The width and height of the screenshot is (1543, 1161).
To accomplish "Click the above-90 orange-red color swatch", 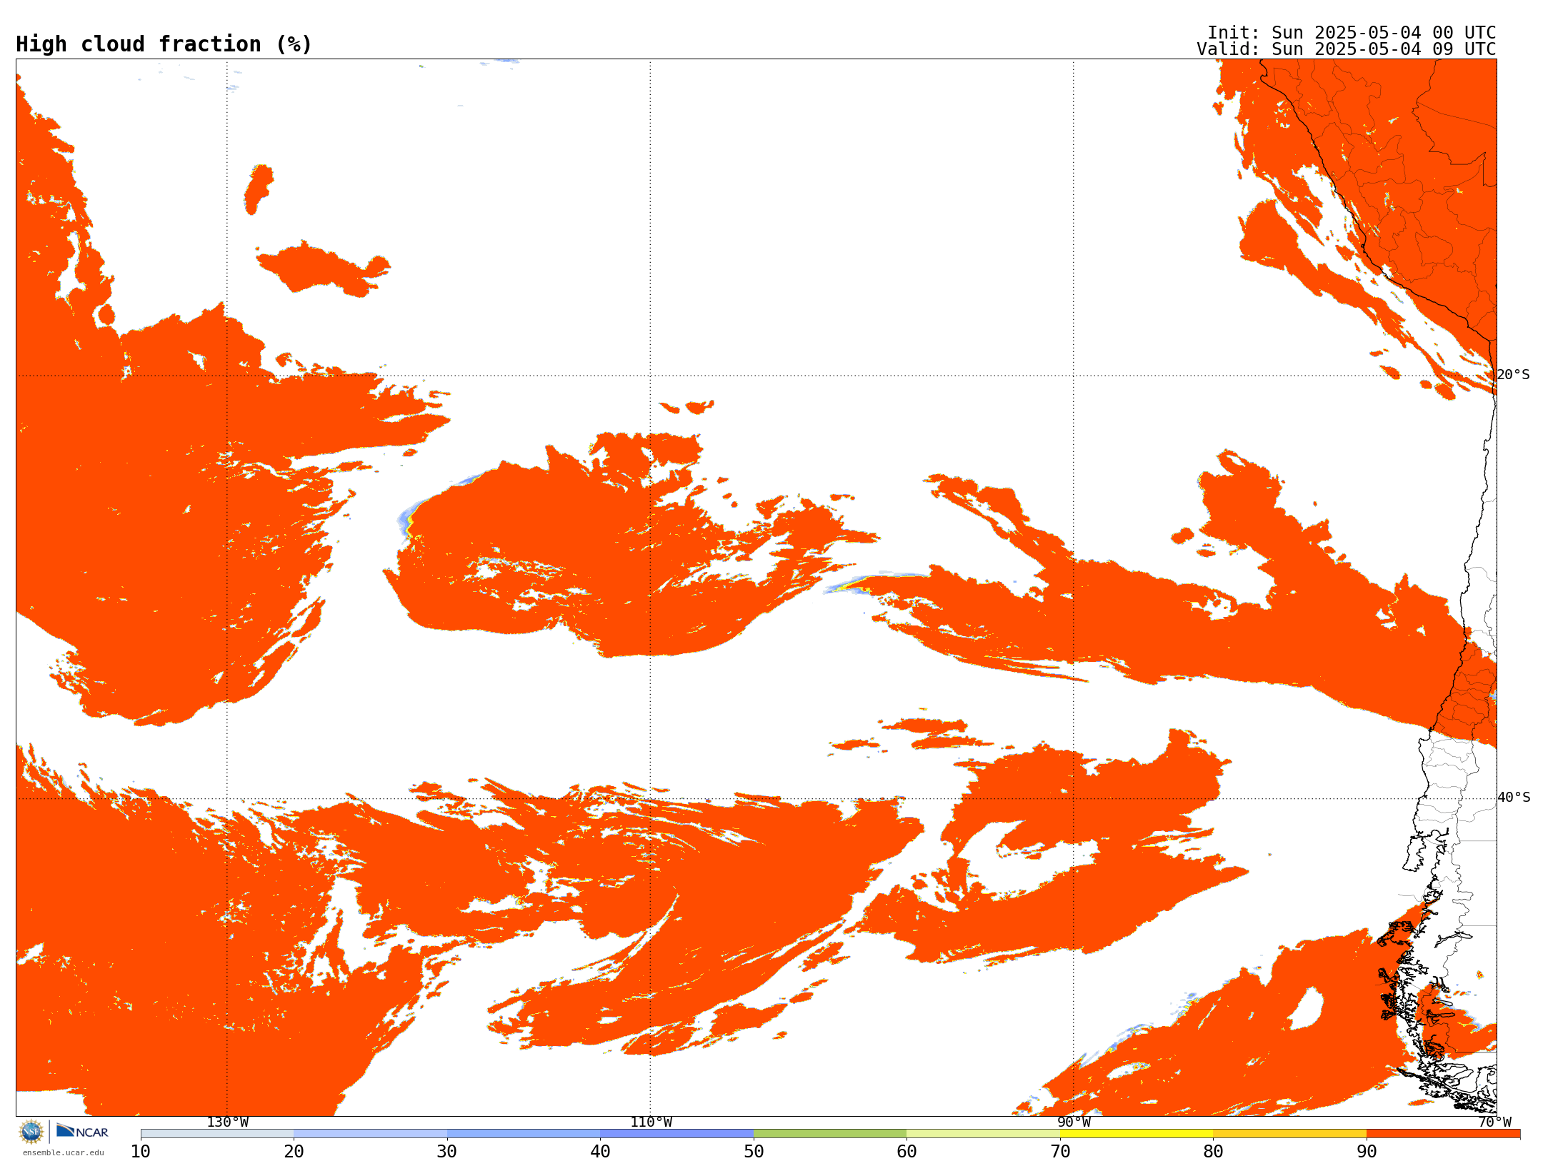I will [x=1443, y=1134].
